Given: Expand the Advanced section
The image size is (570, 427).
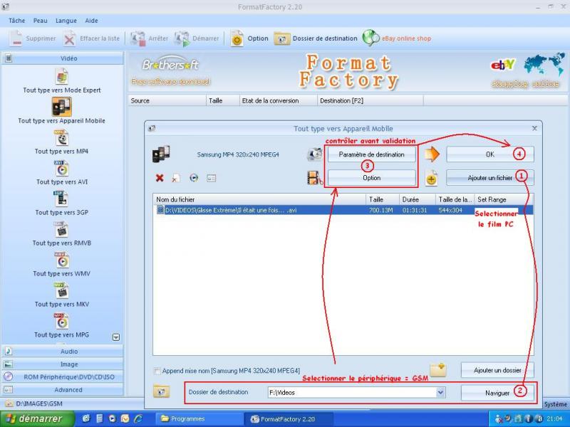Looking at the screenshot, I should (x=63, y=389).
